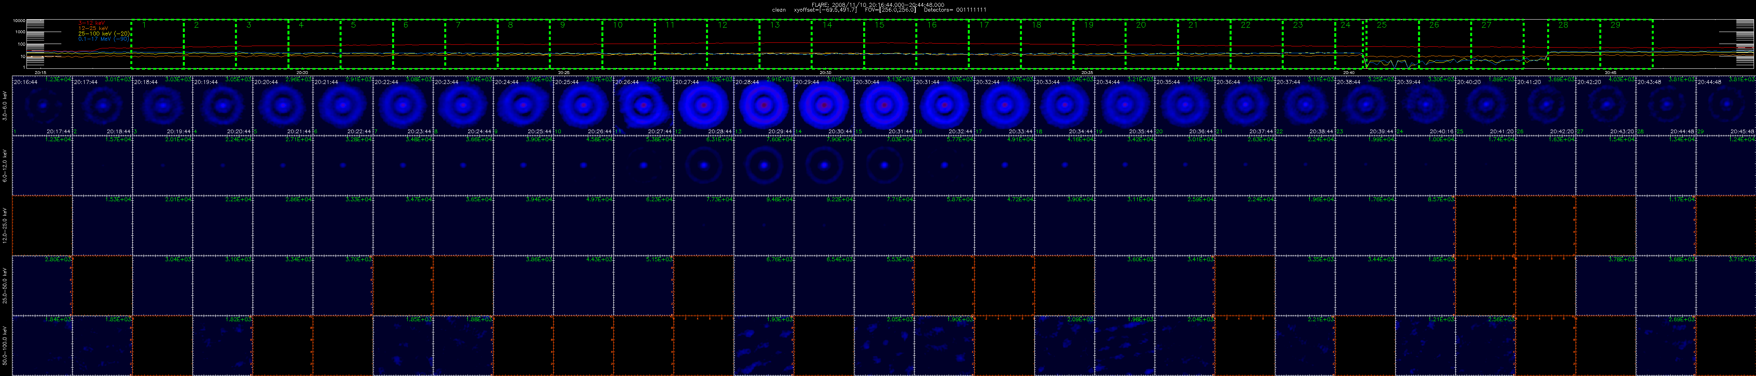The width and height of the screenshot is (1756, 376).
Task: Select interval box 17 in the light curve
Action: [995, 44]
